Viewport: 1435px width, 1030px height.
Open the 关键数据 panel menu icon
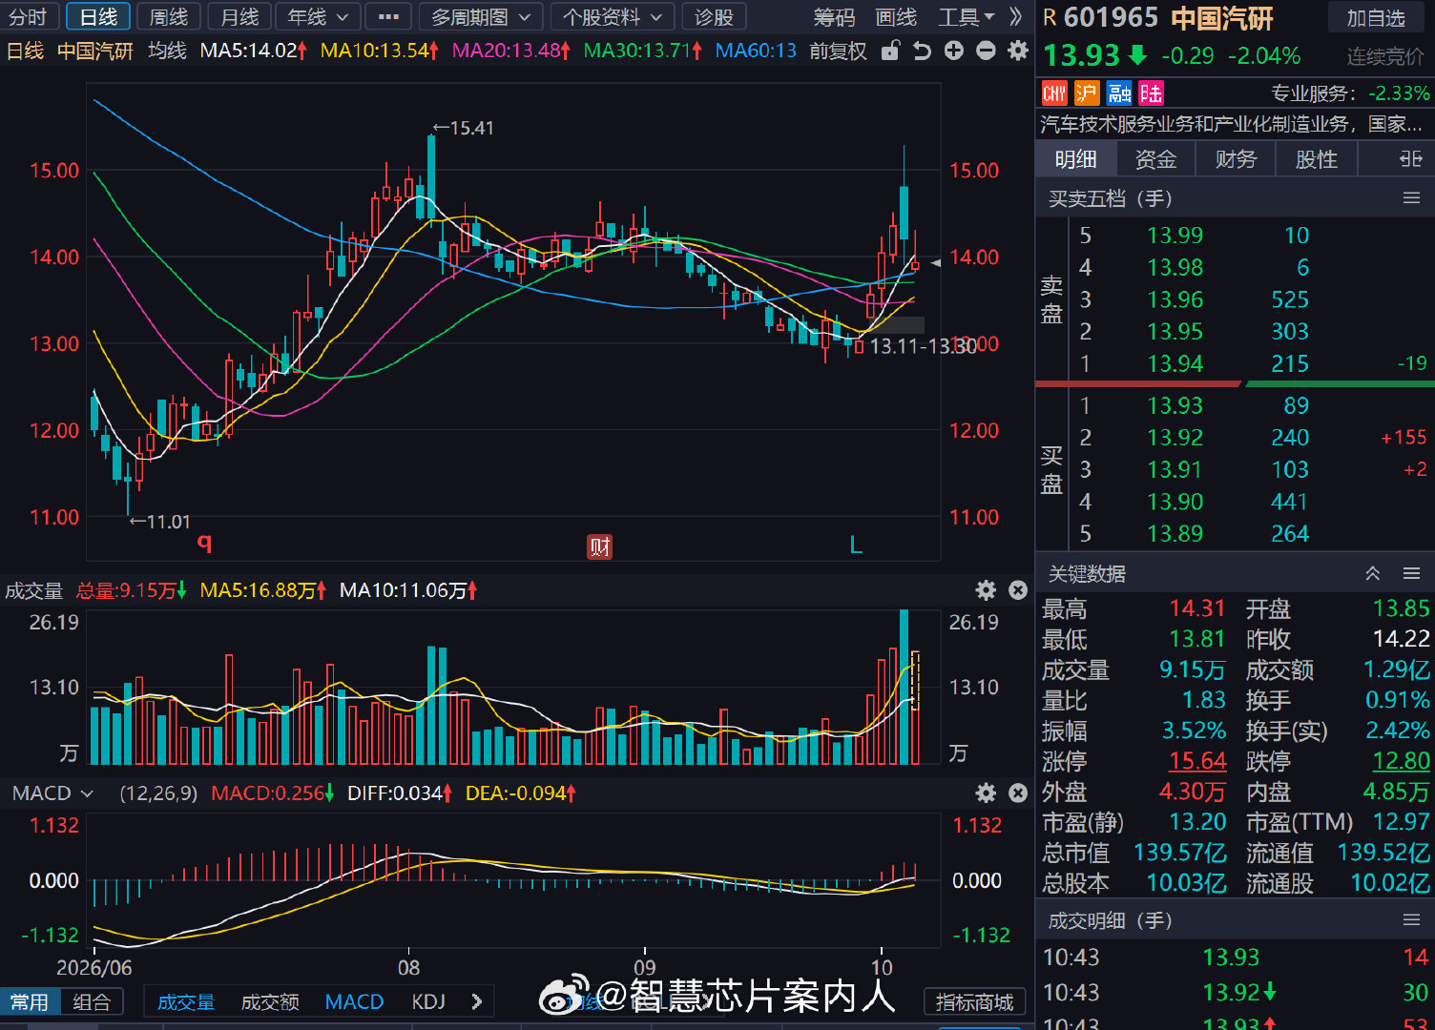pyautogui.click(x=1412, y=573)
